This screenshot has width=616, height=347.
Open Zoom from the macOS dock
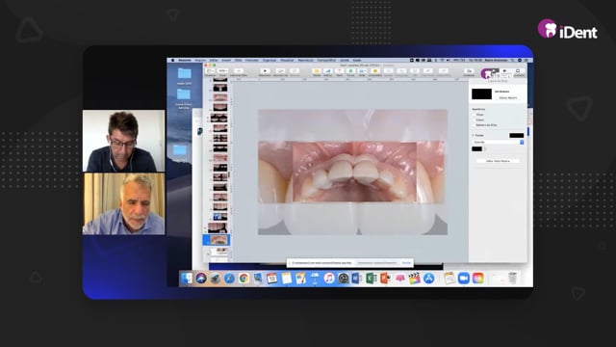(464, 279)
